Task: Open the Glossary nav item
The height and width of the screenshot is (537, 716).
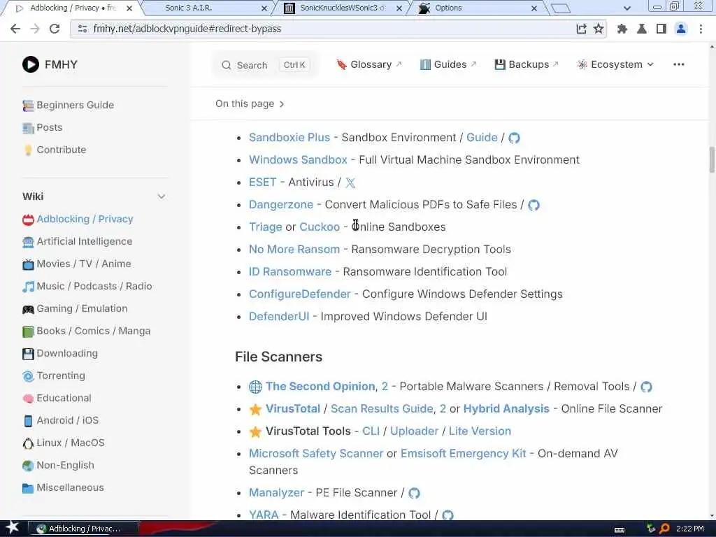Action: click(369, 64)
